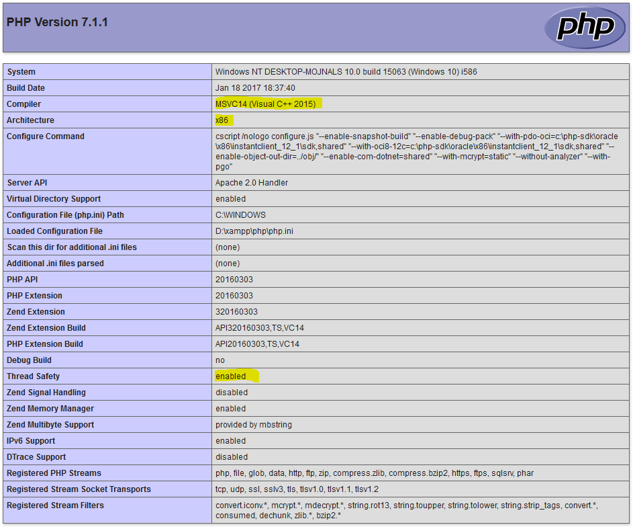Screen dimensions: 633x527
Task: Click the 'Configure Command' label
Action: tap(46, 136)
